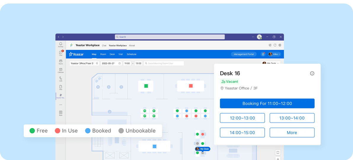Open Files in the Teams sidebar
This screenshot has height=160, width=353.
click(x=60, y=87)
